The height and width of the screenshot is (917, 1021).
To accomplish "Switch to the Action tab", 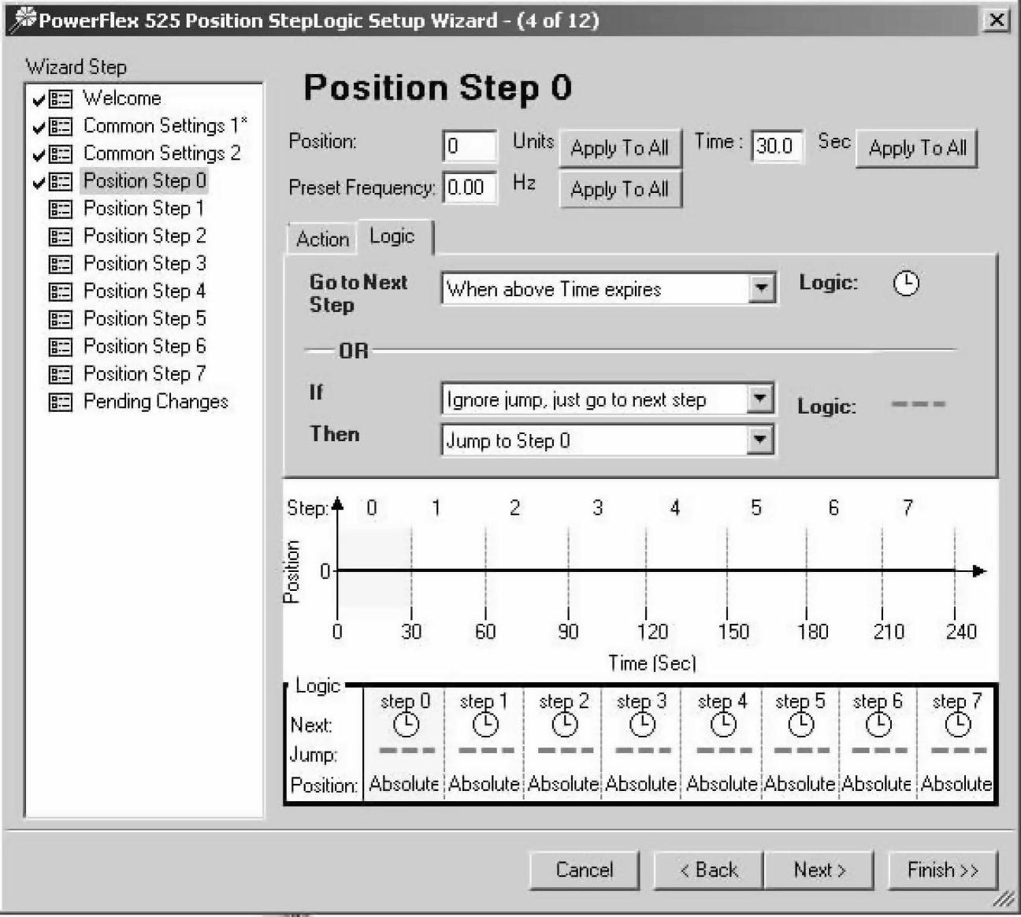I will (323, 239).
